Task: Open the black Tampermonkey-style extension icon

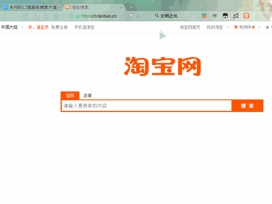Action: 225,16
